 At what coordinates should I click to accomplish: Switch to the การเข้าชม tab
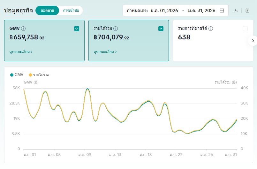pos(71,10)
